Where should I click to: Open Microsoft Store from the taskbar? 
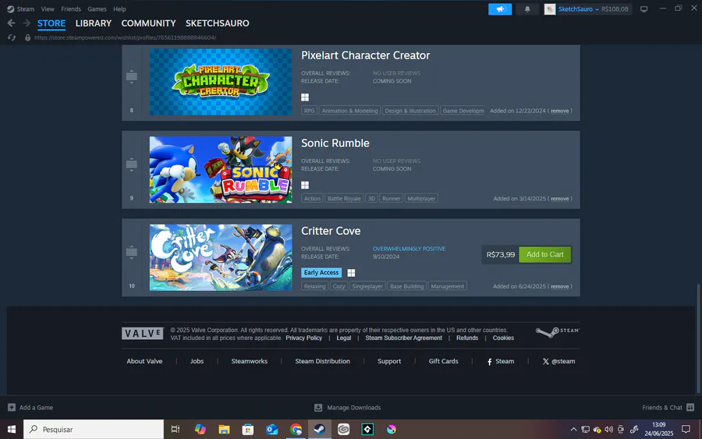click(247, 429)
